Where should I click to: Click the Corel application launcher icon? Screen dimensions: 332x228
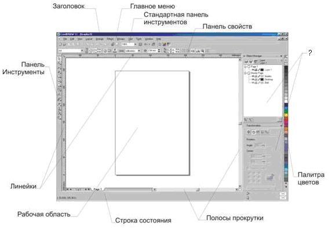[164, 44]
